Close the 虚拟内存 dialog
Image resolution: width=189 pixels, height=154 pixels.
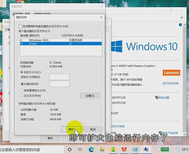tap(101, 17)
